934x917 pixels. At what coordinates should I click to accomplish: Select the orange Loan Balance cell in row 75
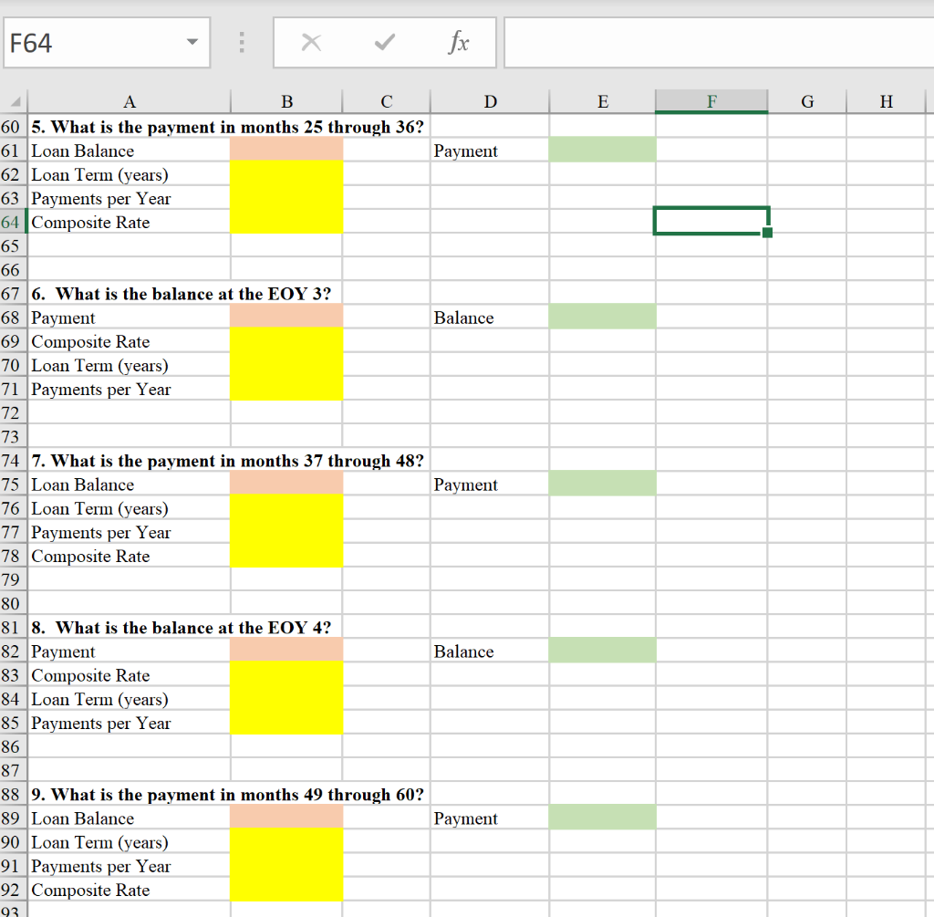click(x=286, y=484)
